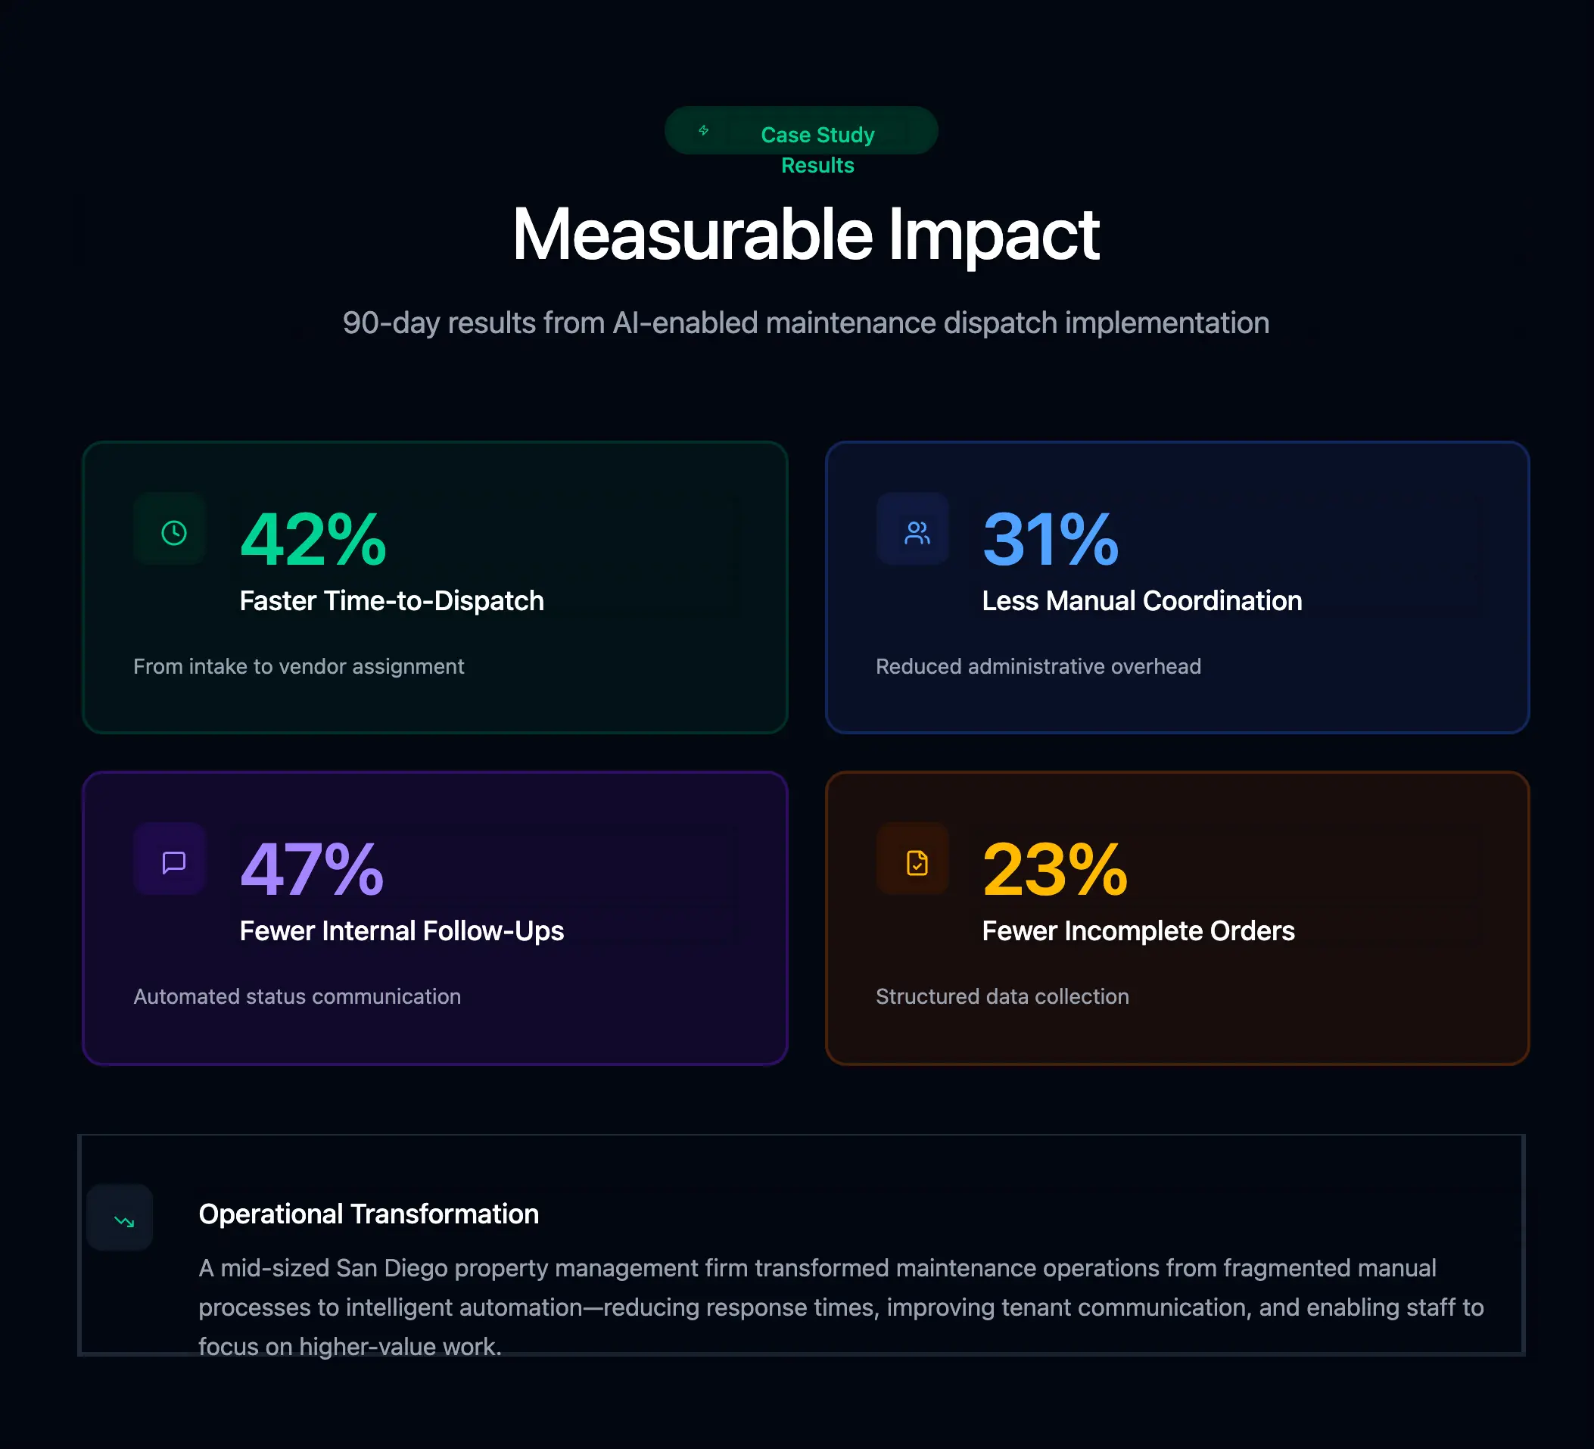Screen dimensions: 1594x1449
Task: Click the 90-day results subtitle text
Action: [805, 323]
